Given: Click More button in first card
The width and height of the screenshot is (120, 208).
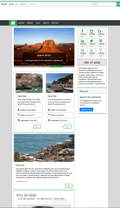Looking at the screenshot, I should 37,127.
